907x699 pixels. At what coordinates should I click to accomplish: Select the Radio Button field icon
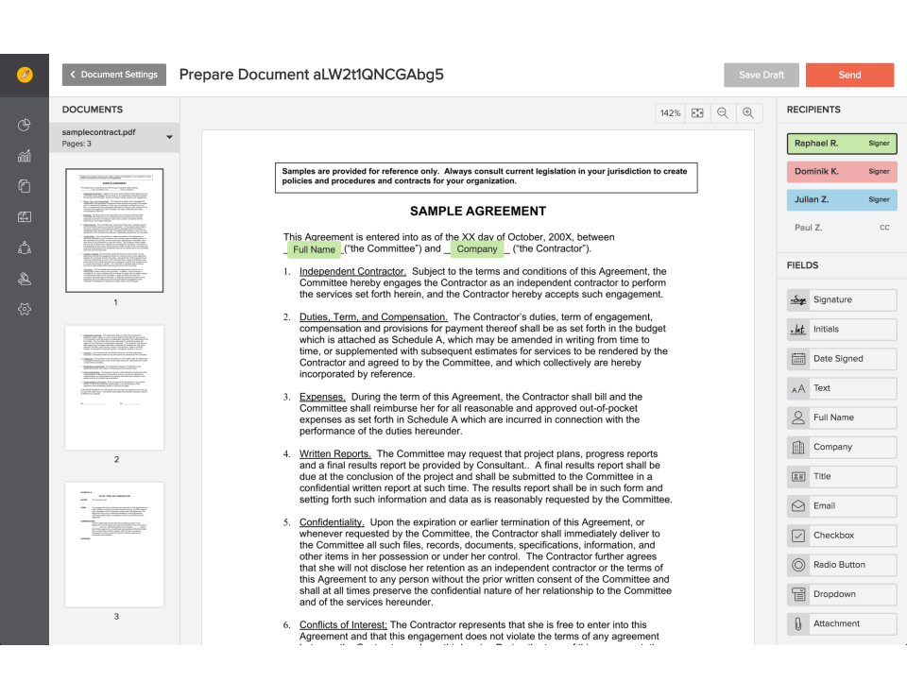point(798,565)
